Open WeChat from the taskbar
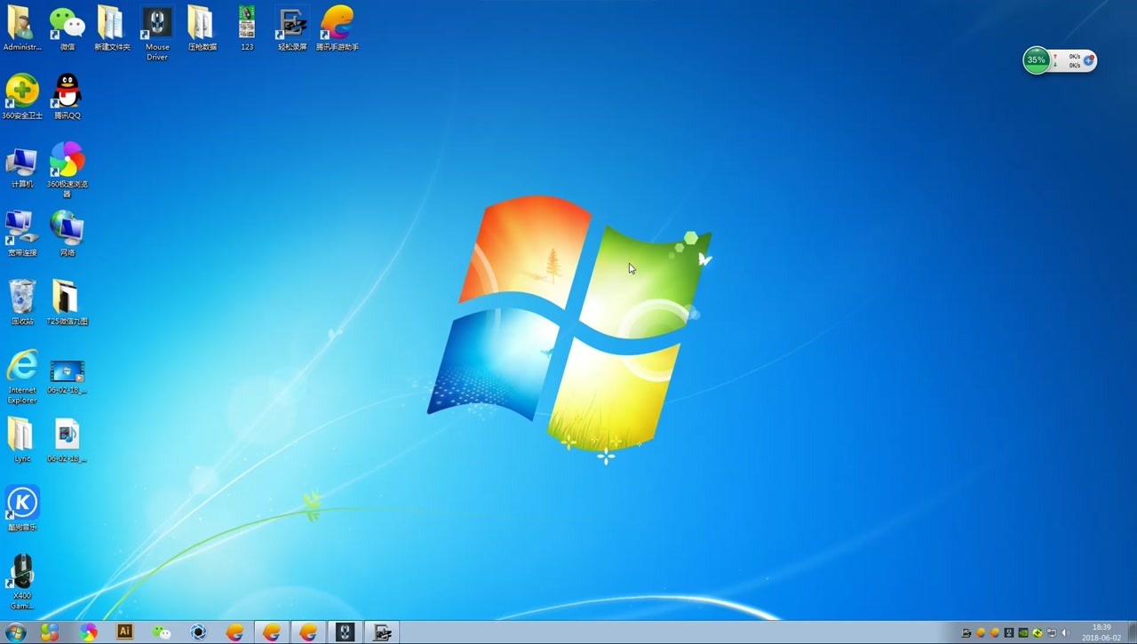The width and height of the screenshot is (1137, 644). click(161, 632)
